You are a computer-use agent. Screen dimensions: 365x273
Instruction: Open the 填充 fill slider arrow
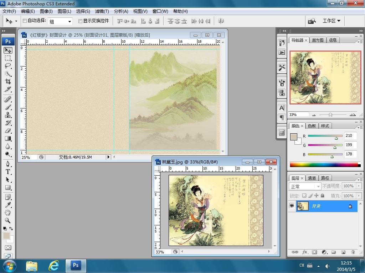359,196
